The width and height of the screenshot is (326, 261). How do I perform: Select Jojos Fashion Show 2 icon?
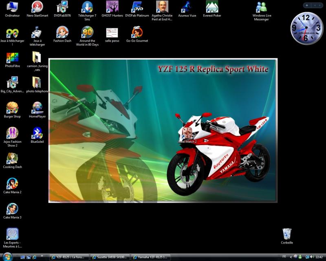tap(12, 137)
